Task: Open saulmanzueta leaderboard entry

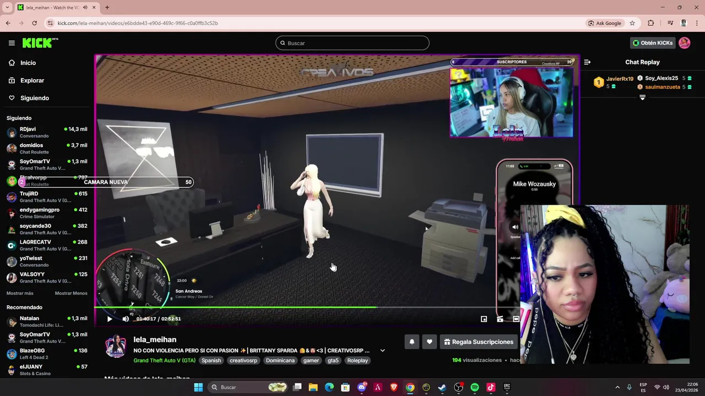Action: pyautogui.click(x=665, y=87)
